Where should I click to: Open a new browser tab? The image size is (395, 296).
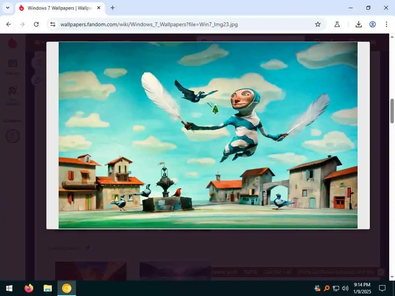113,8
